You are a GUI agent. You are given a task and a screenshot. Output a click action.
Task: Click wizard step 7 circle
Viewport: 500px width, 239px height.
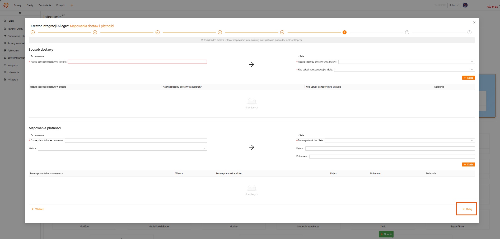point(407,32)
